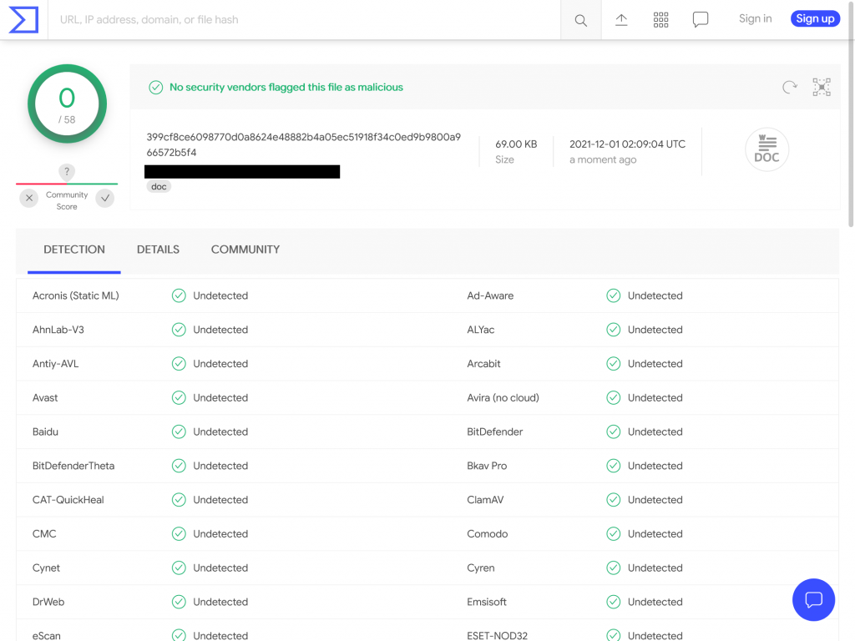
Task: Open the floating chat bubble button
Action: (813, 599)
